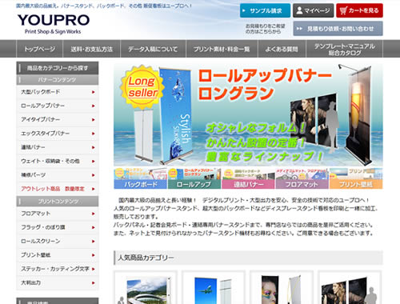Open the stadium backboard product image
The width and height of the screenshot is (400, 304).
point(146,288)
